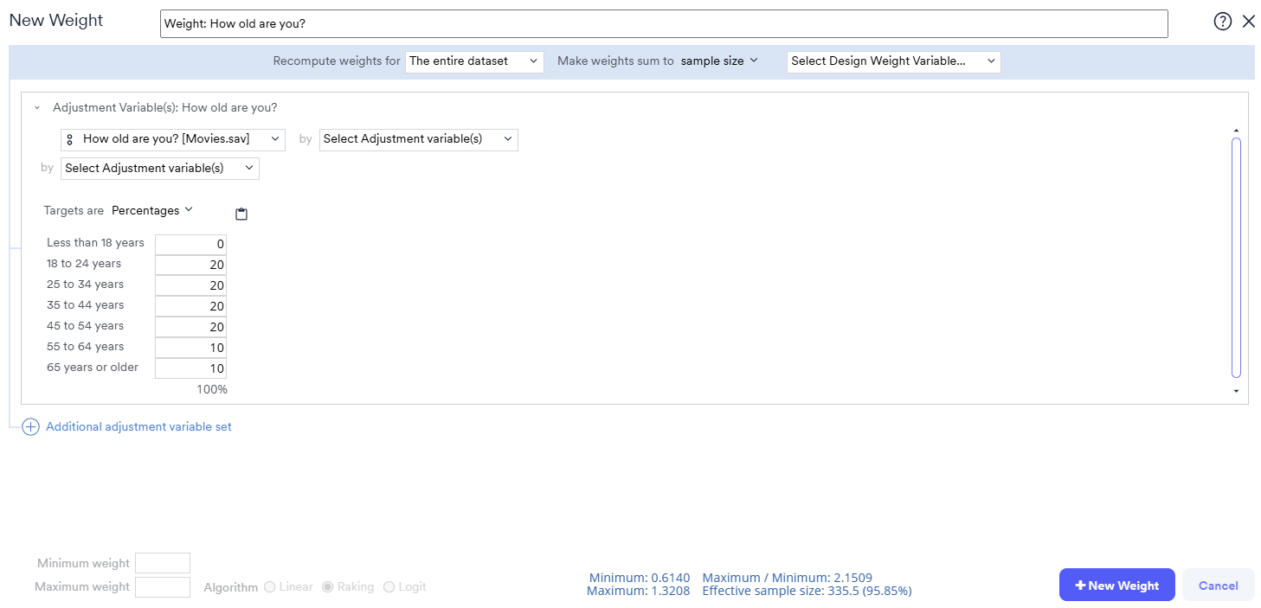Screen dimensions: 1261x608
Task: Click the vertical scrollbar in adjustment panel
Action: 1236,258
